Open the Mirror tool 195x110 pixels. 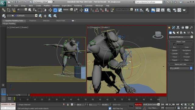136,10
